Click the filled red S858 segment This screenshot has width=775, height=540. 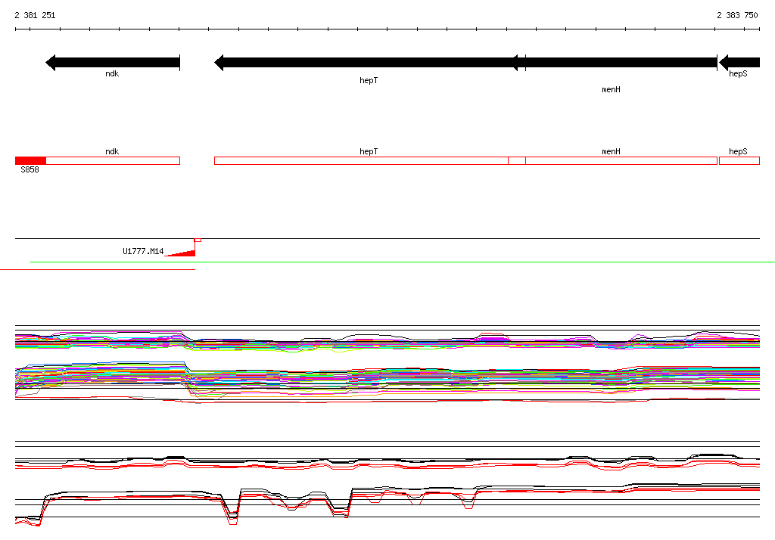(30, 160)
